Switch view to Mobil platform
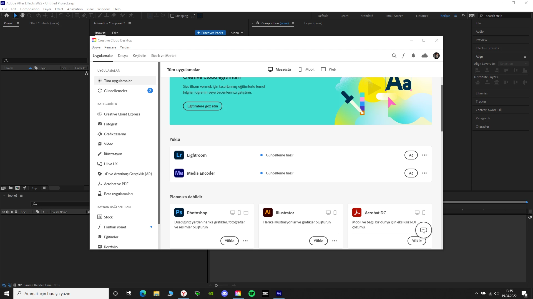The image size is (533, 299). point(306,69)
